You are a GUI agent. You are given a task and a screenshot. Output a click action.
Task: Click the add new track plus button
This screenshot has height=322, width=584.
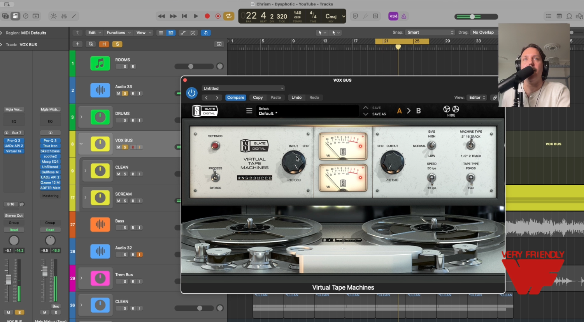click(x=77, y=44)
